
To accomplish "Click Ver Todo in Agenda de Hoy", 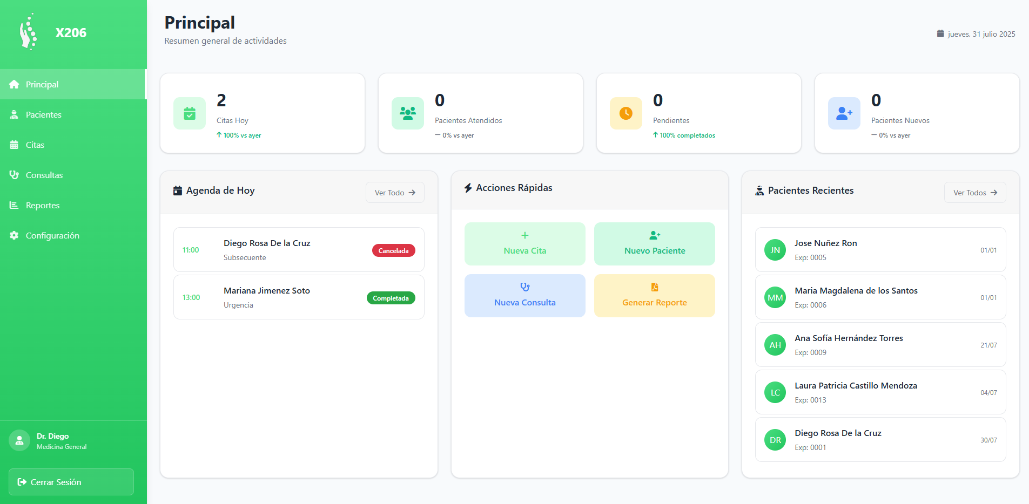I will point(395,193).
